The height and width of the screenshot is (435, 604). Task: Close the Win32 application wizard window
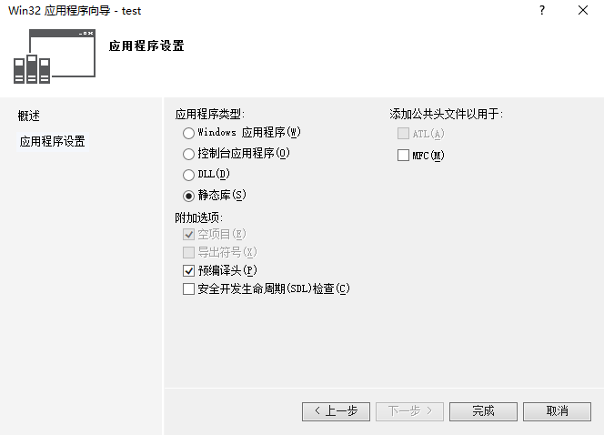coord(583,11)
